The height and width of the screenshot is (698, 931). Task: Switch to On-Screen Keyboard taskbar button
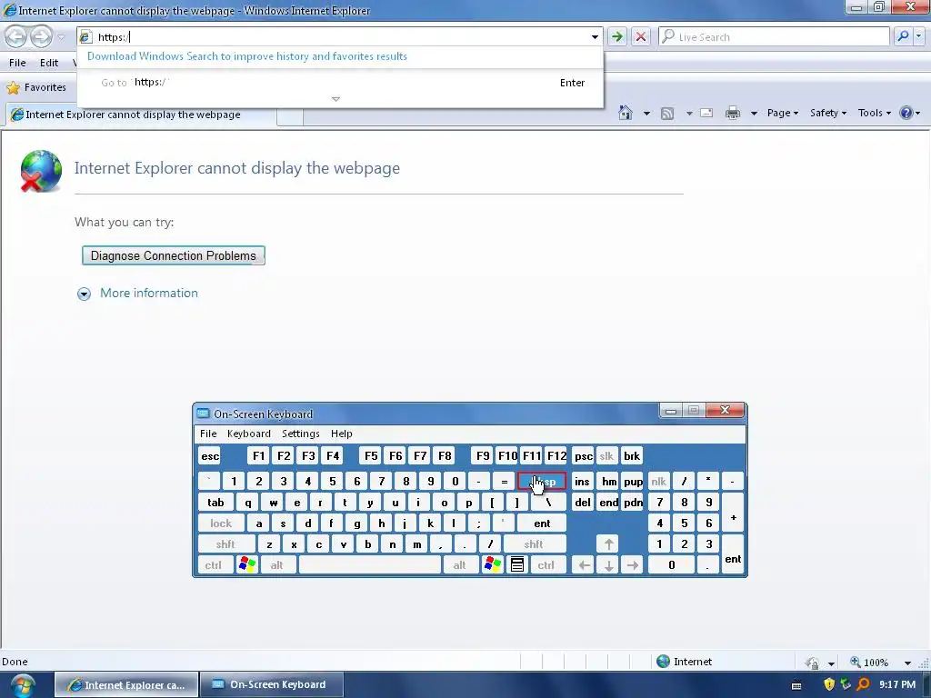(271, 685)
